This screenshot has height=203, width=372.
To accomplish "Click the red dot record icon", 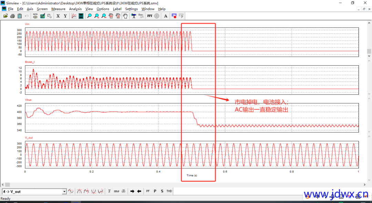I will click(x=174, y=16).
